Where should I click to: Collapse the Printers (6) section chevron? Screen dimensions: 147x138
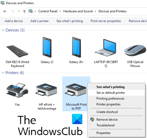coord(3,73)
